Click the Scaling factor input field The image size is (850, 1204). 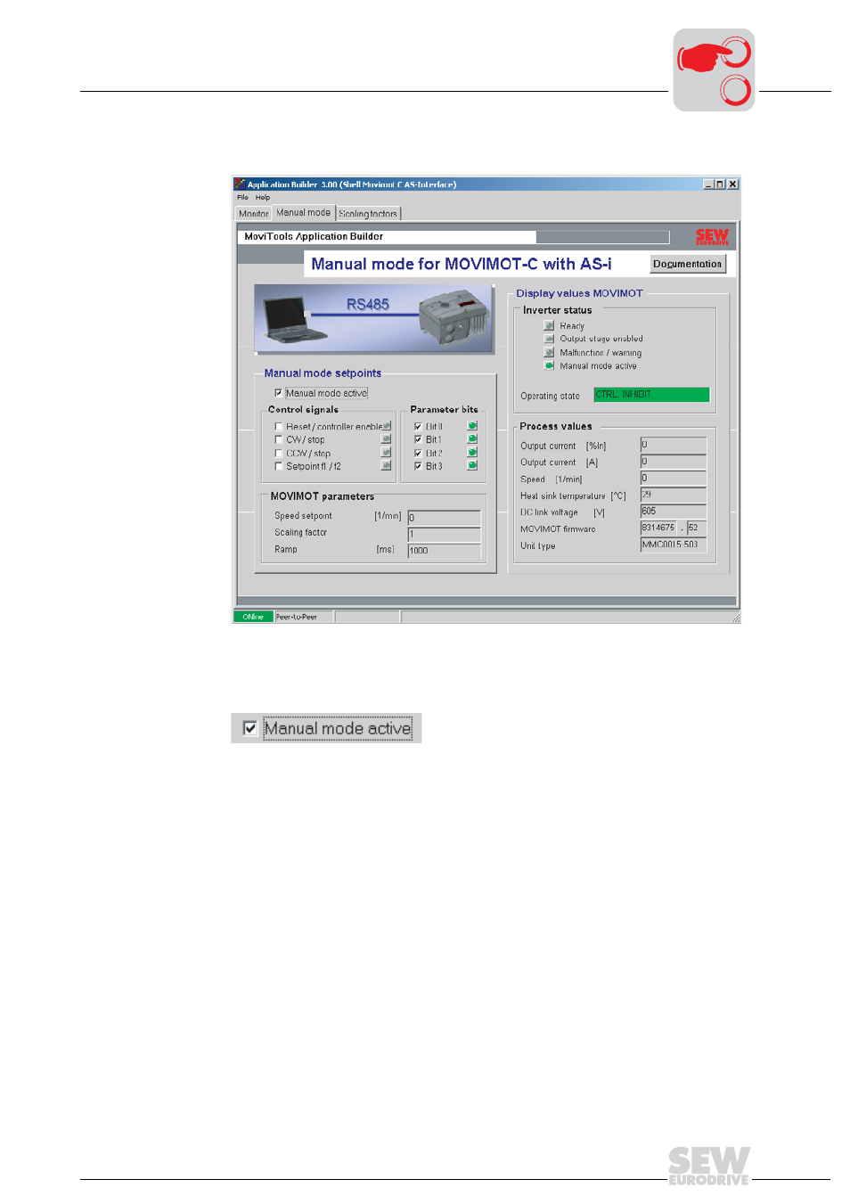(x=444, y=534)
